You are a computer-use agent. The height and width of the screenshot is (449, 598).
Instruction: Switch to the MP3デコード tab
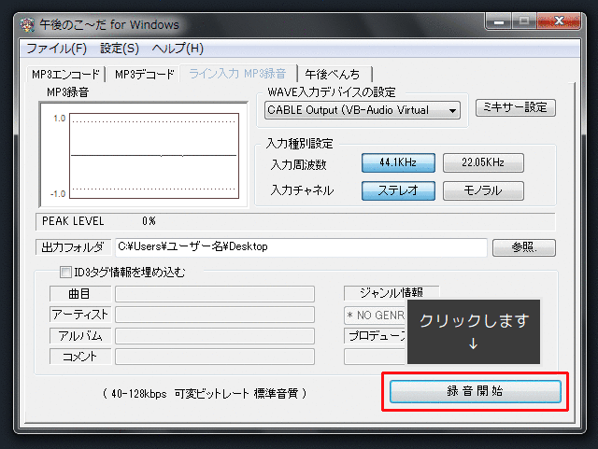pos(144,75)
